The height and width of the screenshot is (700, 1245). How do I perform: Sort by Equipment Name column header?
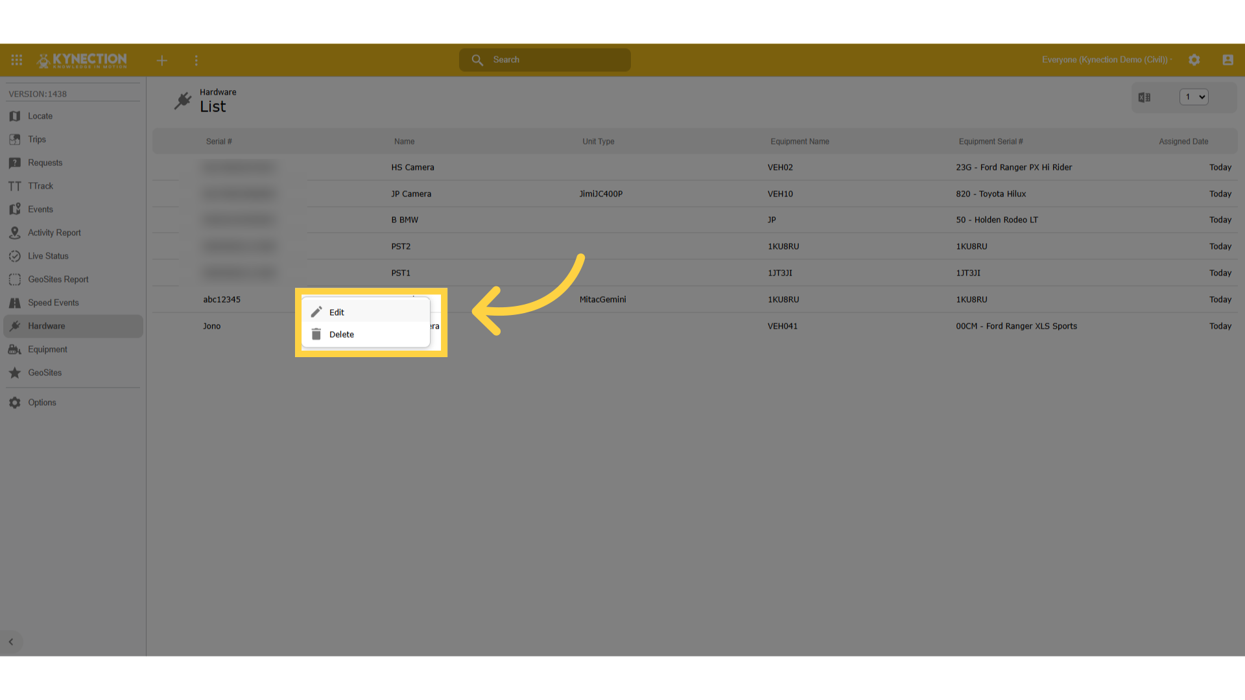point(800,141)
